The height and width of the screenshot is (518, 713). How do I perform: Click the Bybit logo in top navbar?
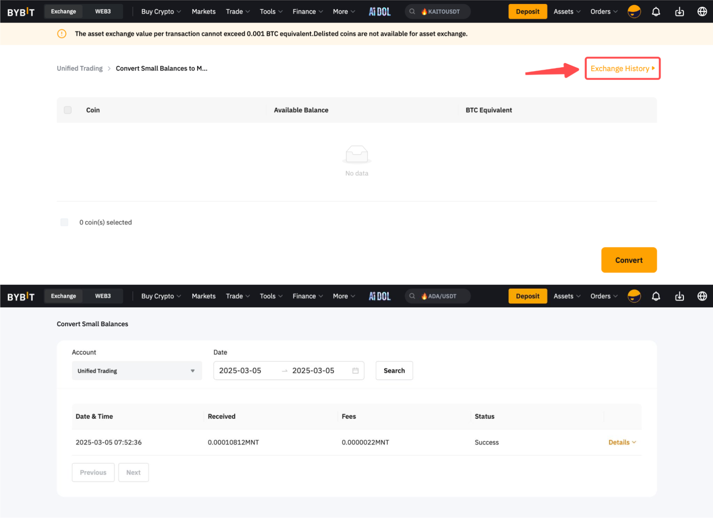tap(21, 12)
